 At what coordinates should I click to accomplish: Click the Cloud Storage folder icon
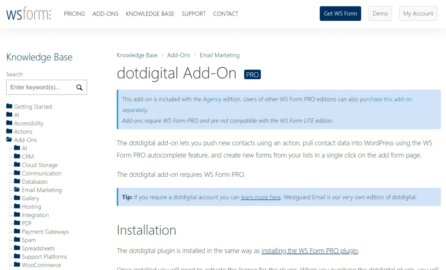tap(17, 165)
